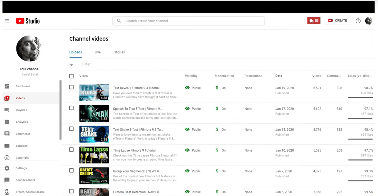Click Speech To Text visibility eye icon

[187, 109]
